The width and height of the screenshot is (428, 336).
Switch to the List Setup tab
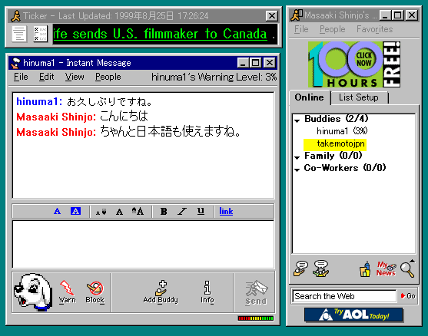pyautogui.click(x=359, y=97)
